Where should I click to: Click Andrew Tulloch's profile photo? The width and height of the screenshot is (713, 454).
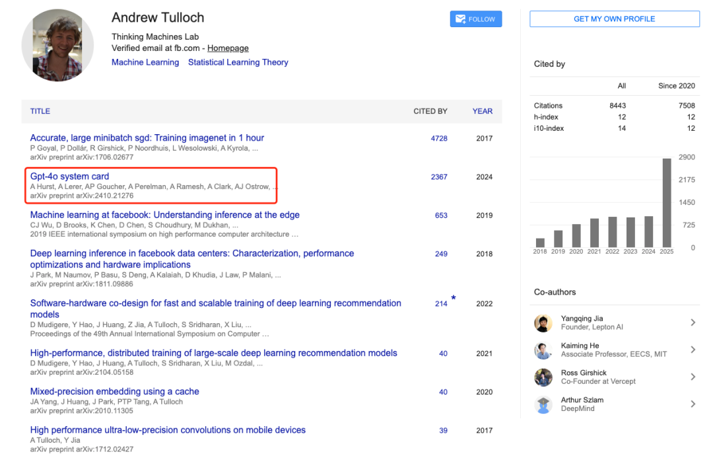(57, 46)
